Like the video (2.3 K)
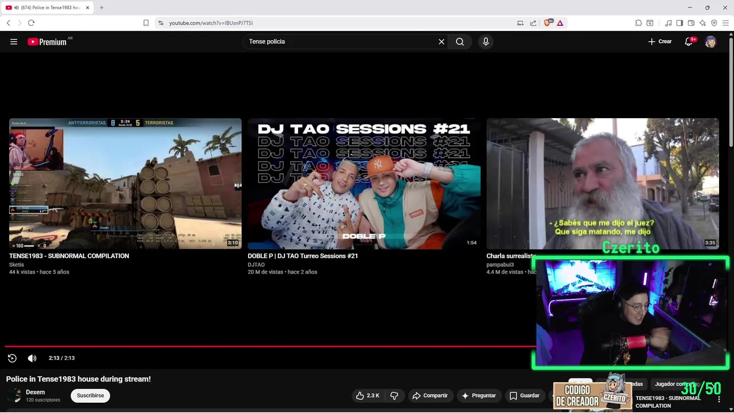This screenshot has height=413, width=734. (x=368, y=395)
